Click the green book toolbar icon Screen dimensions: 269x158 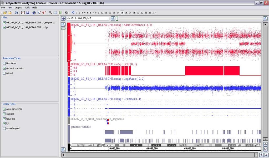coord(60,13)
